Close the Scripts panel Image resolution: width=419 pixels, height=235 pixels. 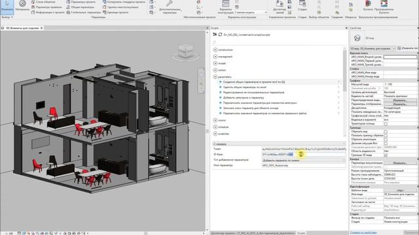346,28
